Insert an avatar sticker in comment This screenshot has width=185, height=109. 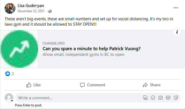point(145,98)
